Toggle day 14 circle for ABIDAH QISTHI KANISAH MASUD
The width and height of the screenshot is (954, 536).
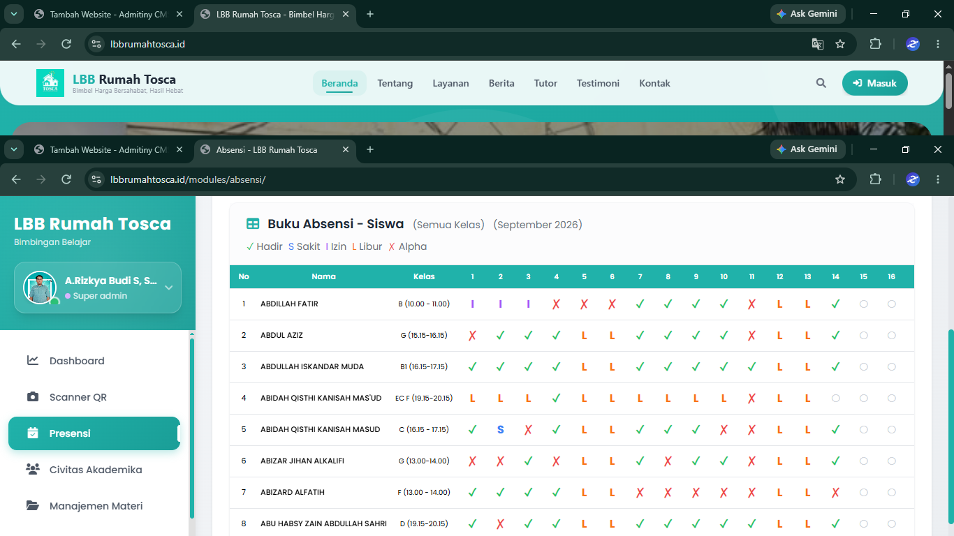(x=836, y=430)
